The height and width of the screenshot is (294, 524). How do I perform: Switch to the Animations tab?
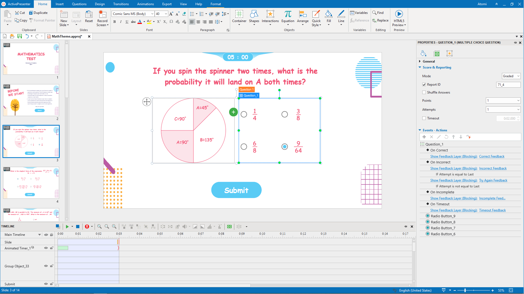145,4
